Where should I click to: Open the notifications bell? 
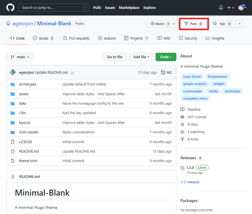[x=221, y=7]
